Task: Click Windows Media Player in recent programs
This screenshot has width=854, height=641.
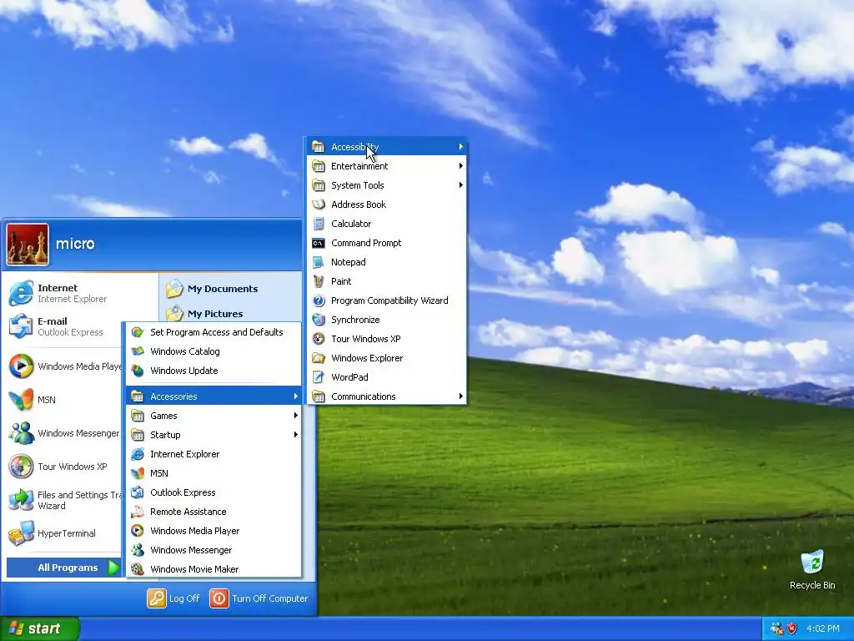Action: pyautogui.click(x=63, y=366)
